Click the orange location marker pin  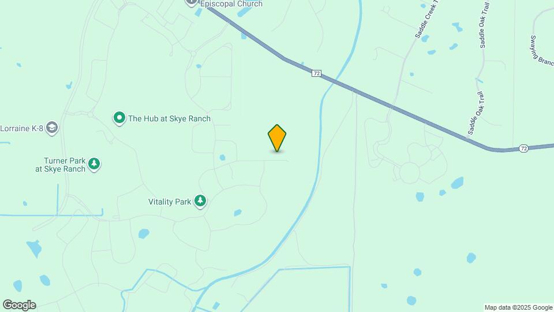277,138
